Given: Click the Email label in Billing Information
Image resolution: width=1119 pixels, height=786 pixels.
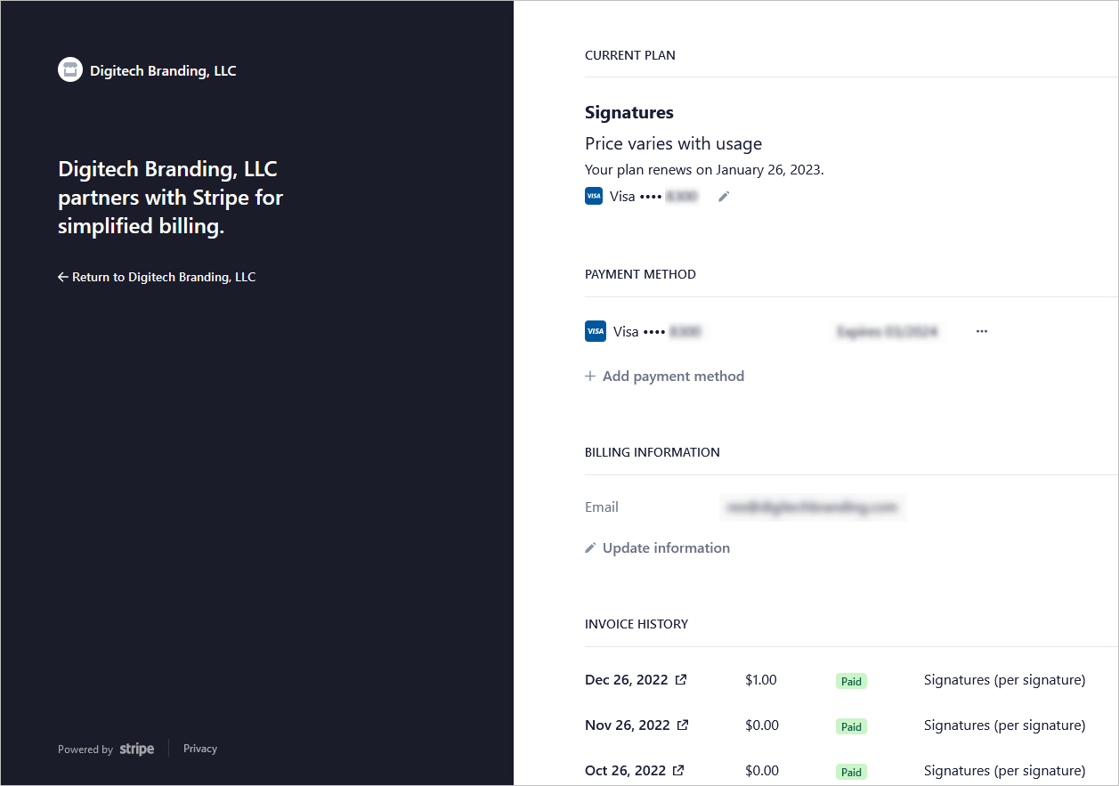Looking at the screenshot, I should (x=602, y=507).
